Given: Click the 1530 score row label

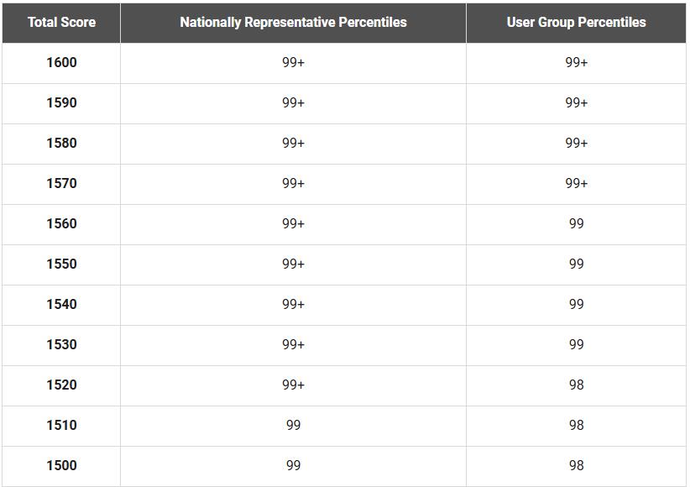Looking at the screenshot, I should (61, 344).
